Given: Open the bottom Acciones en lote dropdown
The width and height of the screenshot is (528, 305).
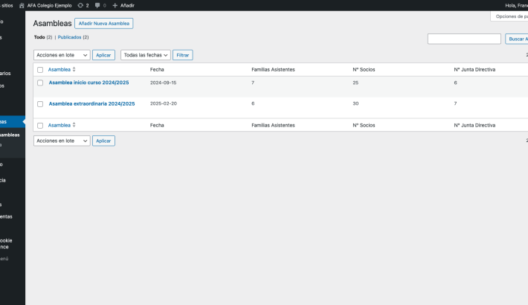Looking at the screenshot, I should pyautogui.click(x=62, y=141).
